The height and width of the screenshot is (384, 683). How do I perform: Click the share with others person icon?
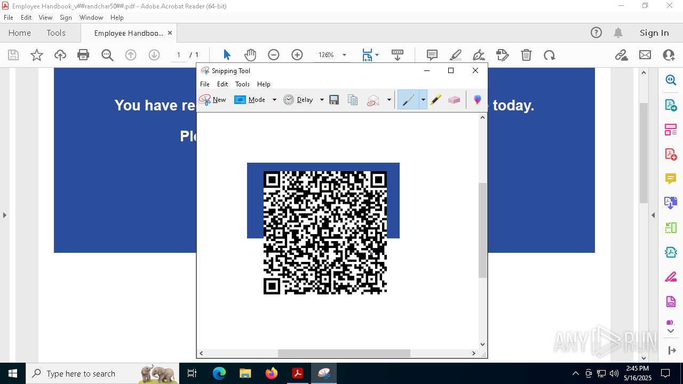tap(669, 55)
